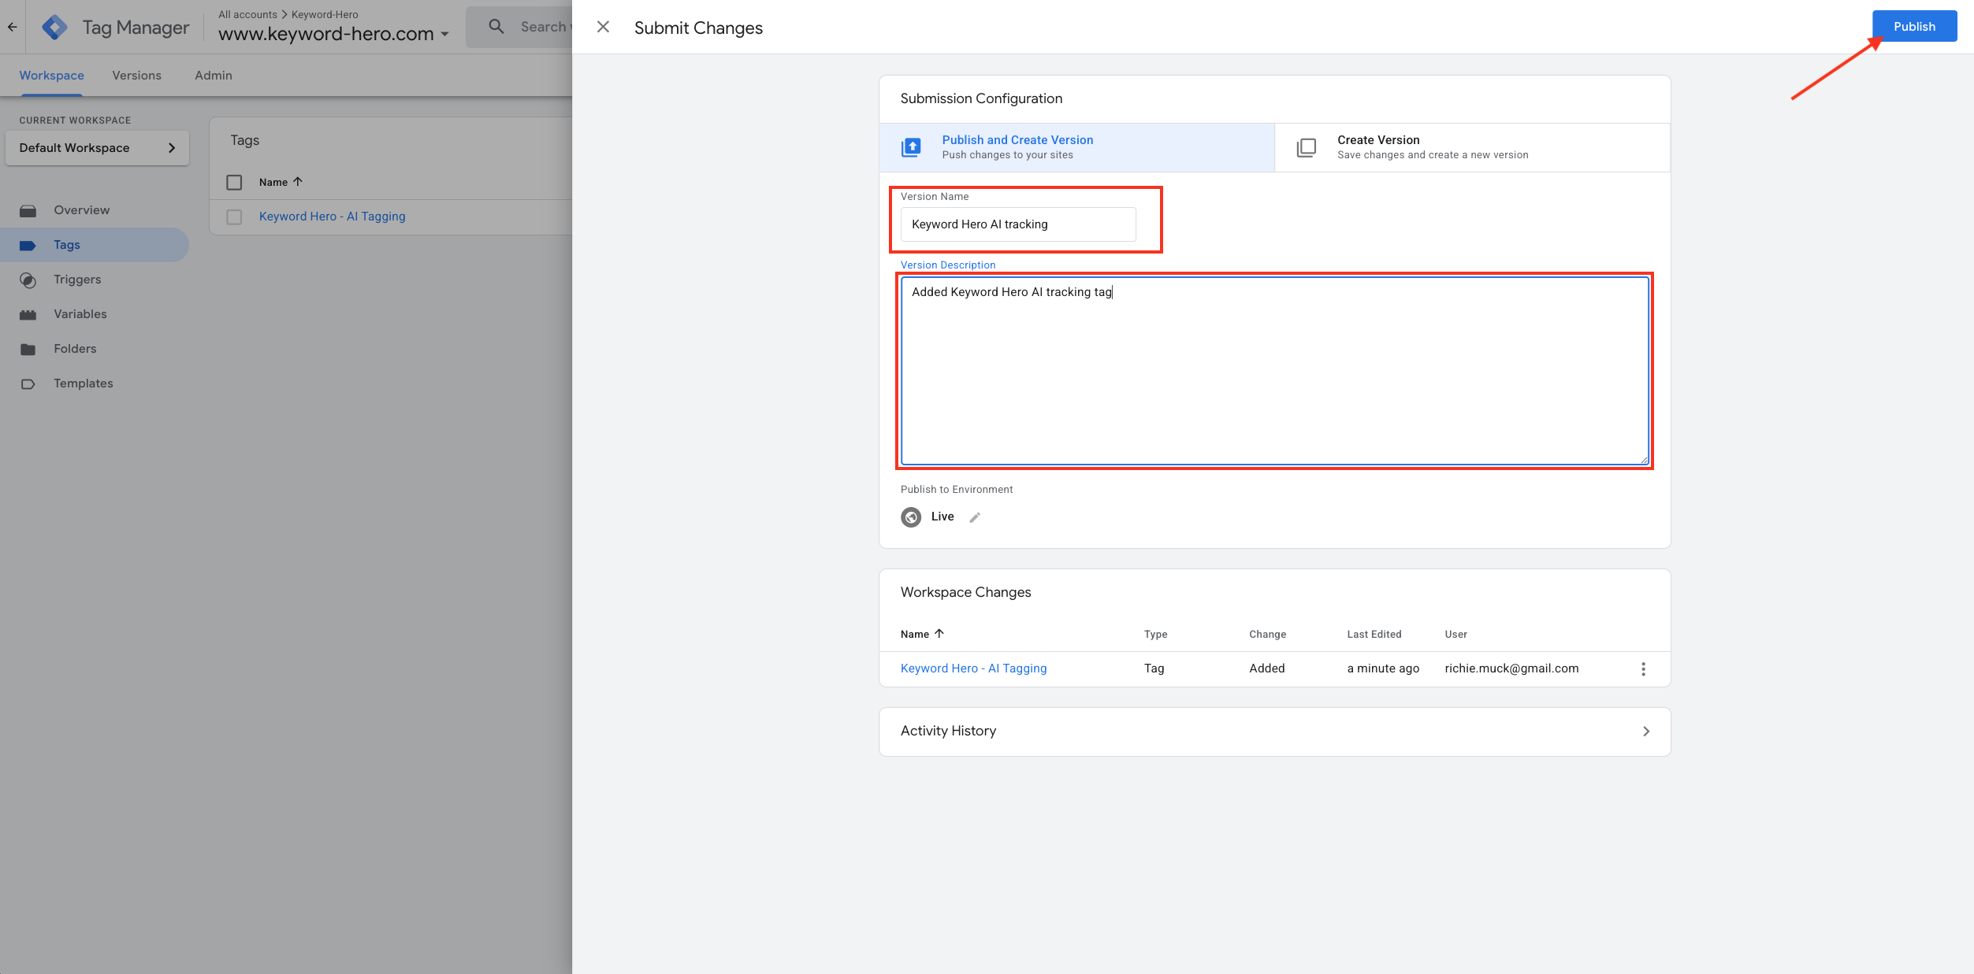This screenshot has width=1974, height=974.
Task: Switch to the Workspace tab
Action: [x=52, y=76]
